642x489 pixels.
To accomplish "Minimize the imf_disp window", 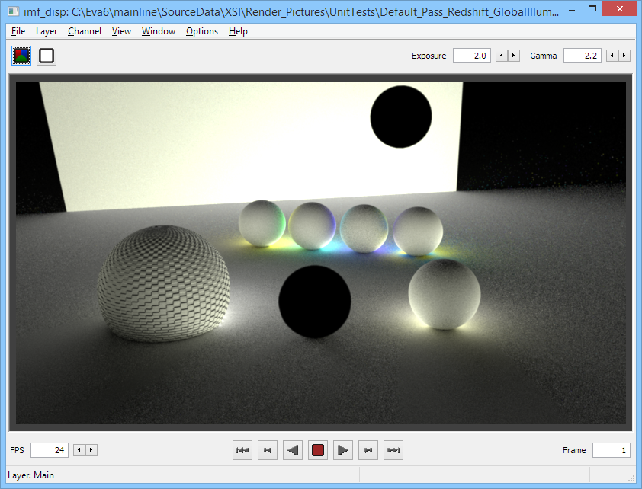I will click(x=572, y=10).
